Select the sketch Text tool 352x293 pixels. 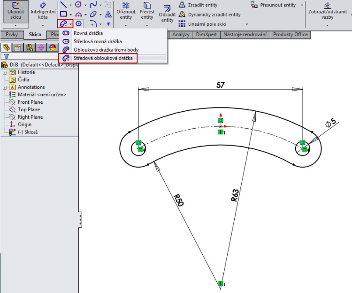tap(108, 15)
